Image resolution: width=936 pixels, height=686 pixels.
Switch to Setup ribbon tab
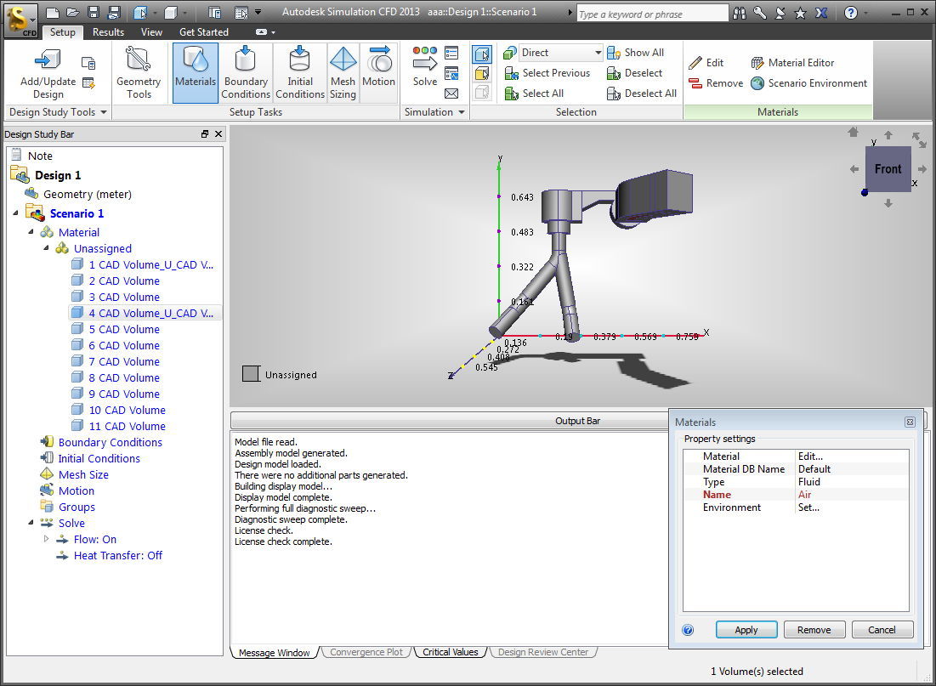(x=62, y=32)
